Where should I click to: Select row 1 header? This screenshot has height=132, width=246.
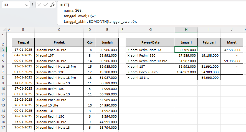(x=3, y=35)
